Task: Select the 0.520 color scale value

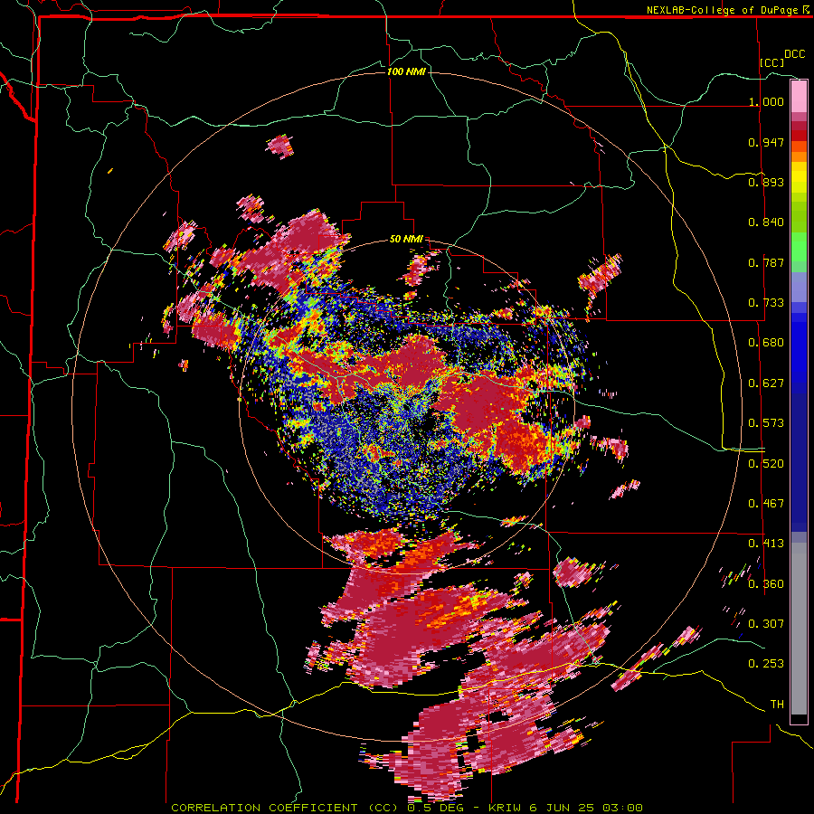Action: click(x=766, y=463)
